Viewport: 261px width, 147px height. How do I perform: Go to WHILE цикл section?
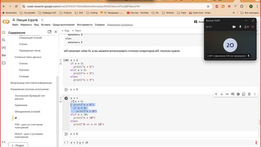(29, 135)
